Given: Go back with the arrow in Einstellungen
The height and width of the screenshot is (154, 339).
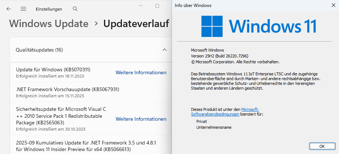Looking at the screenshot, I should [9, 9].
